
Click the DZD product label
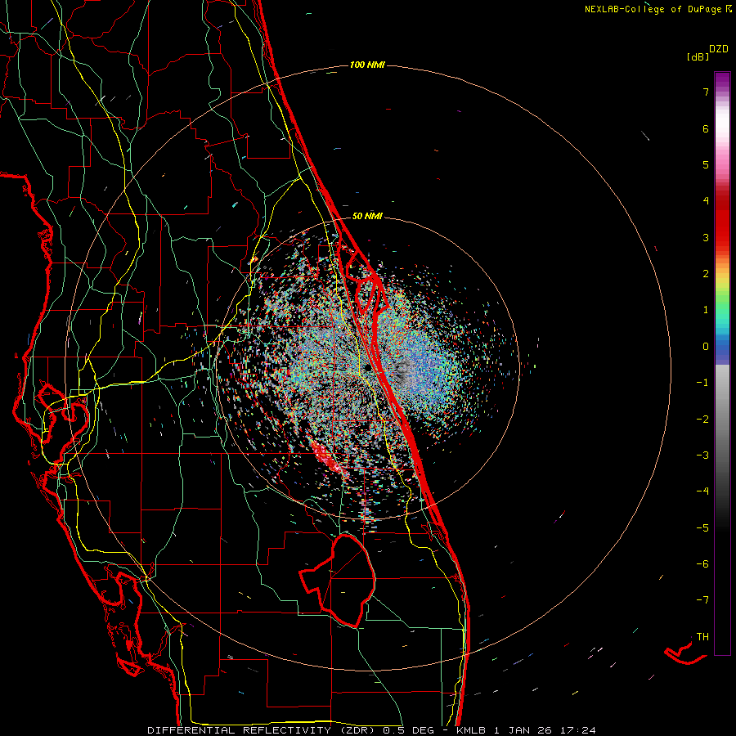(719, 49)
